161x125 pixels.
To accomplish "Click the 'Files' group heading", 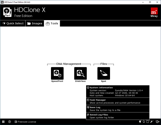I will (x=104, y=64).
